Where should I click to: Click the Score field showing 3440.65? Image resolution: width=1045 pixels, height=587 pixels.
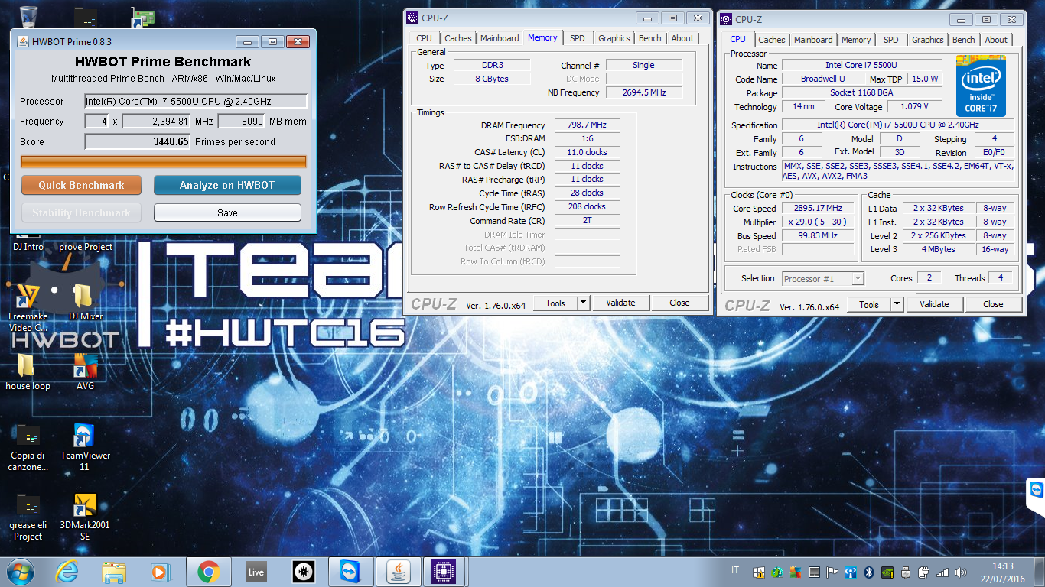coord(138,141)
